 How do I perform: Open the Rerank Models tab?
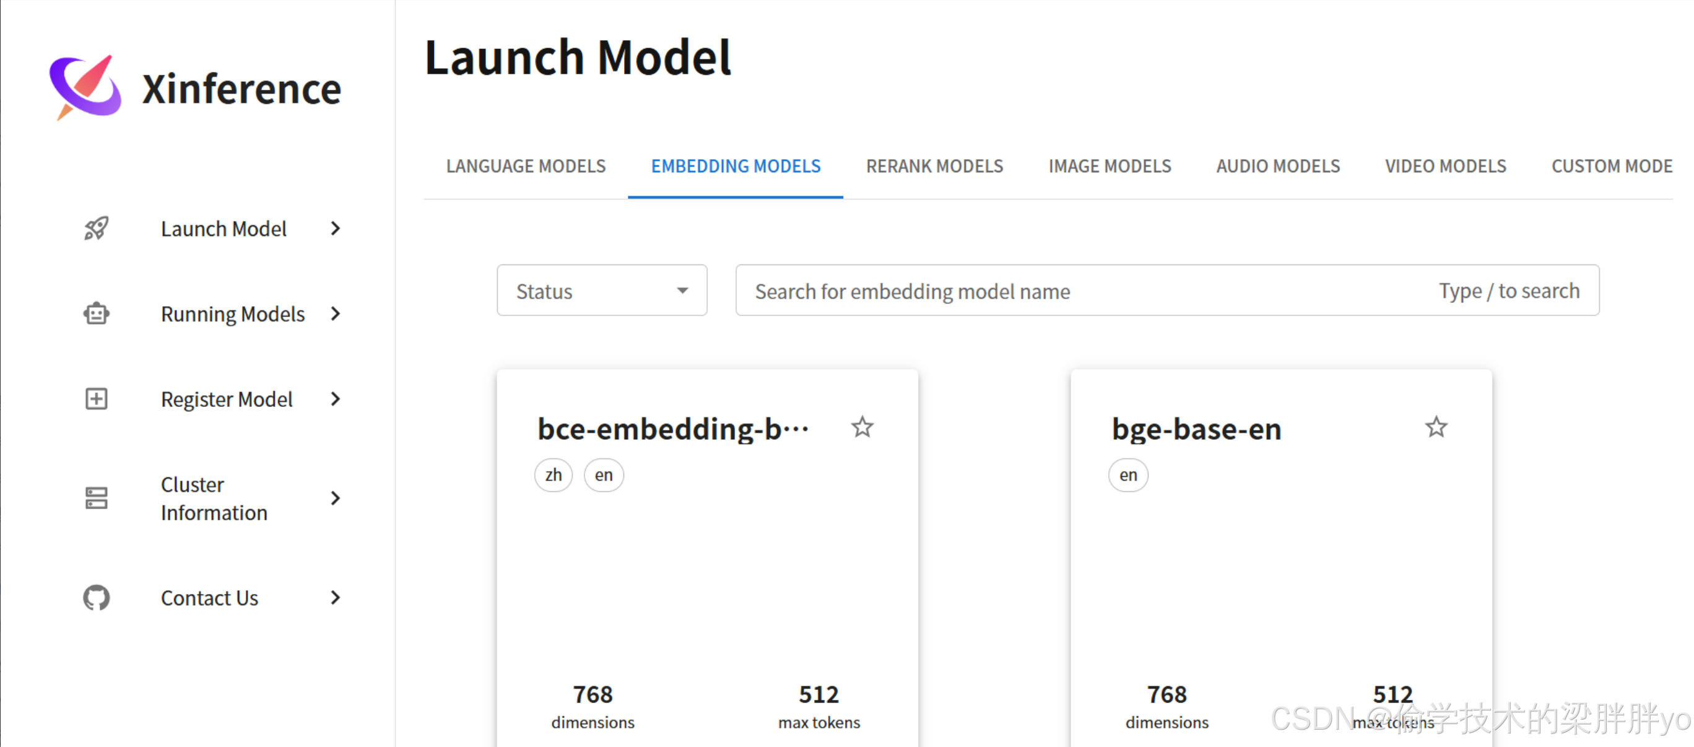click(934, 167)
